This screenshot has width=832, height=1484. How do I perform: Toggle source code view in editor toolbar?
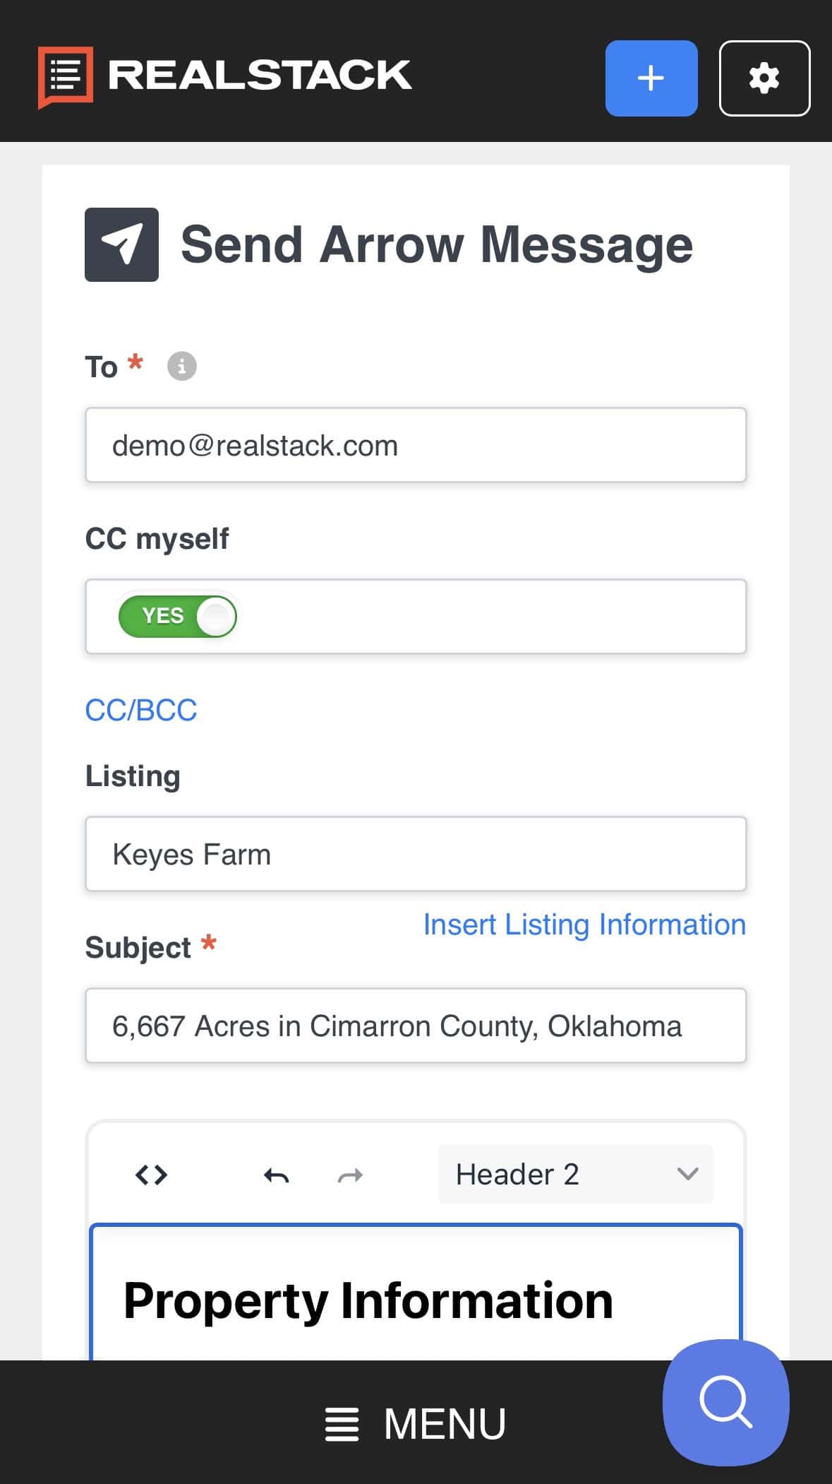151,1175
